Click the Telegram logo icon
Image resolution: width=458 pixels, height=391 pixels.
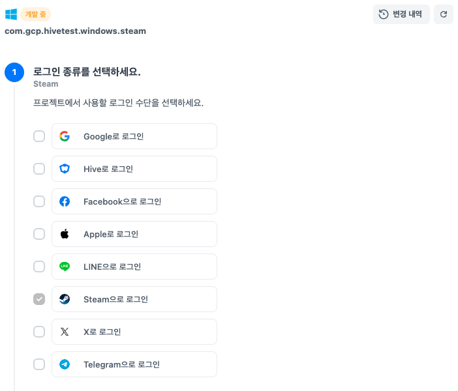point(65,364)
